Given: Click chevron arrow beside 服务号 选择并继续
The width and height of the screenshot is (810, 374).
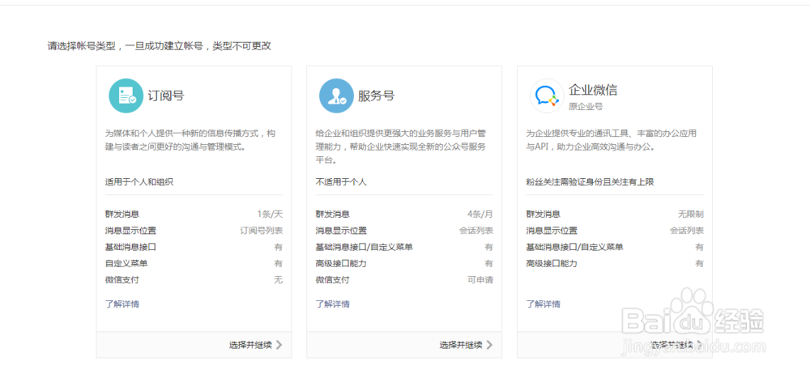Looking at the screenshot, I should [489, 345].
